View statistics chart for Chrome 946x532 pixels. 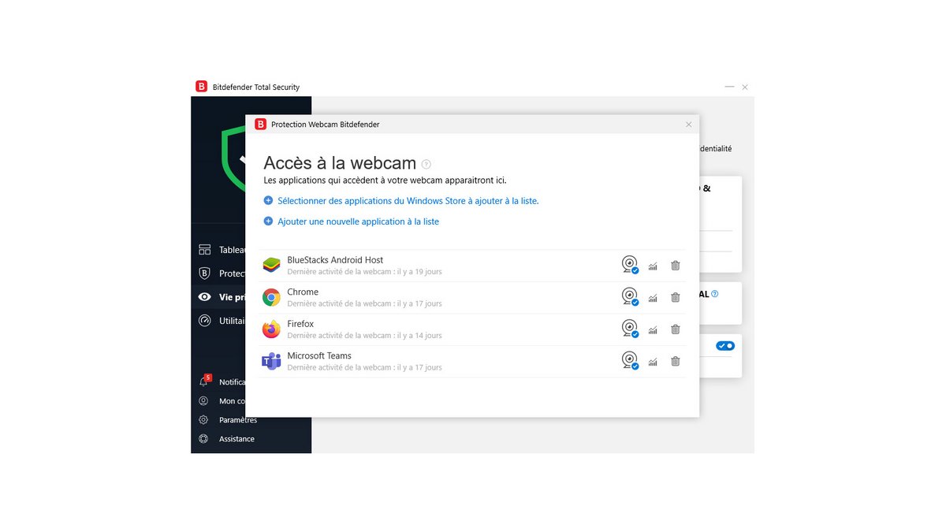(x=653, y=298)
